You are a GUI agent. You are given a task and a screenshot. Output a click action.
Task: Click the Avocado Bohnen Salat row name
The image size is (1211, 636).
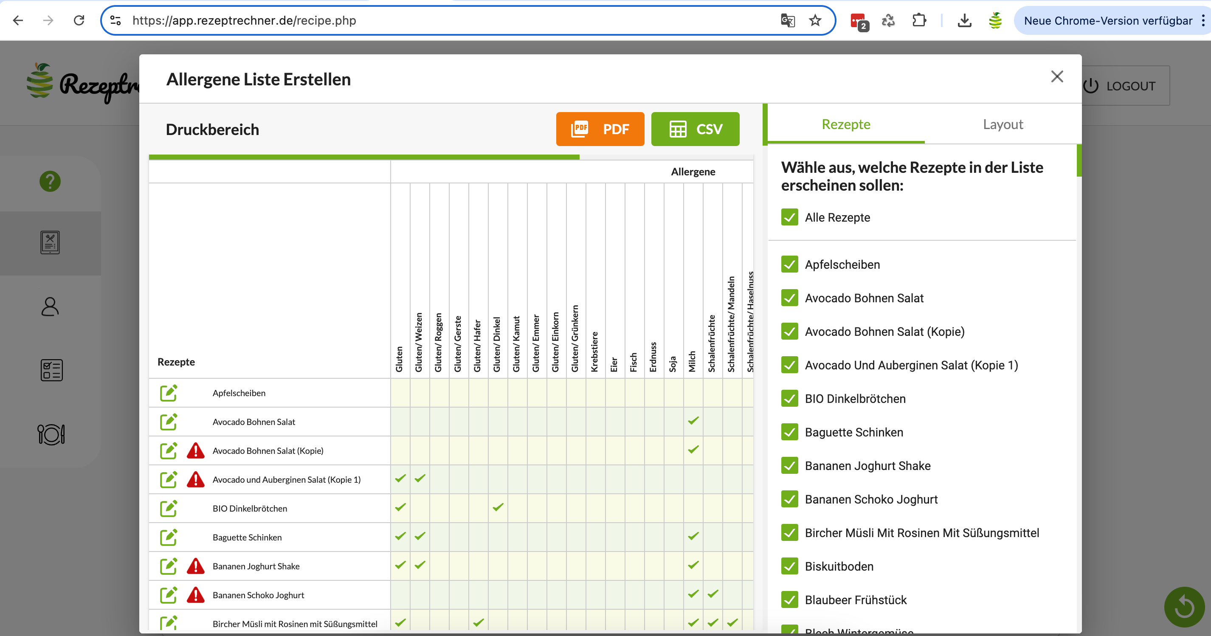(x=253, y=422)
